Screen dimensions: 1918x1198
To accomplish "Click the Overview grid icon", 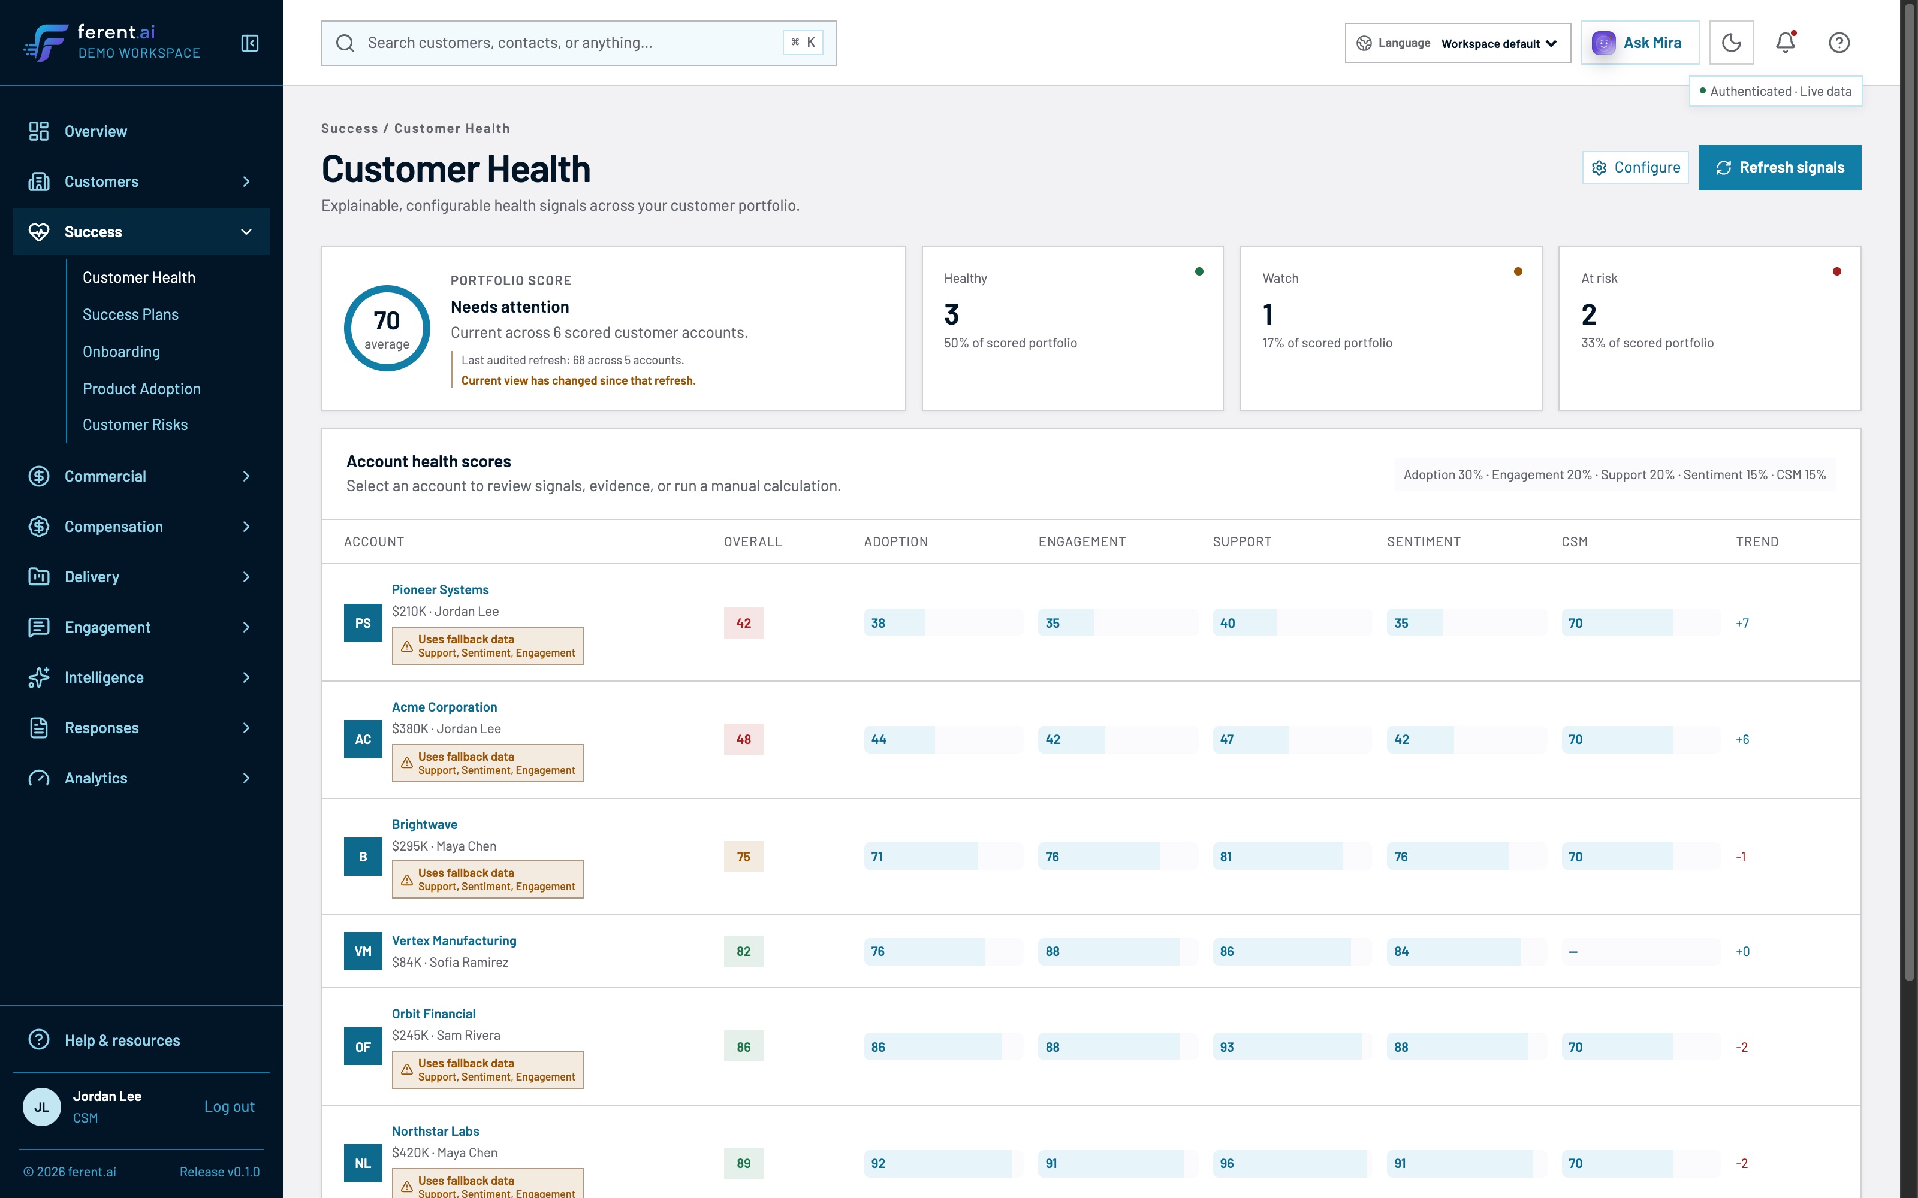I will tap(39, 131).
